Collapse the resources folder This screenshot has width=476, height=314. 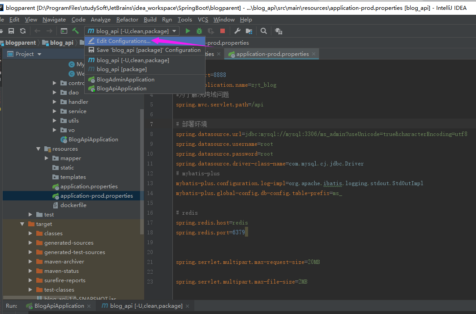(x=38, y=149)
